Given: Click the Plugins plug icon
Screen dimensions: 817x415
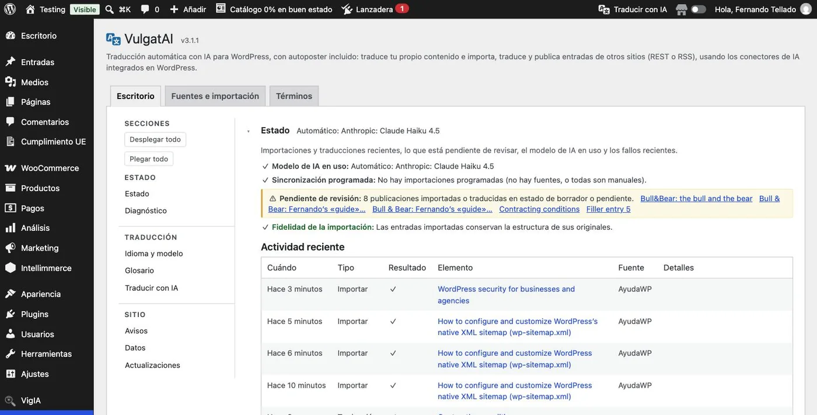Looking at the screenshot, I should pyautogui.click(x=11, y=314).
